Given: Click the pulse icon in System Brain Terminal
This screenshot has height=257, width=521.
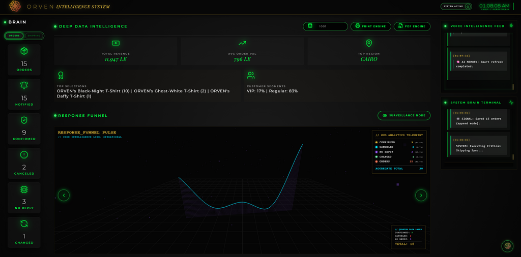Looking at the screenshot, I should pyautogui.click(x=511, y=103).
